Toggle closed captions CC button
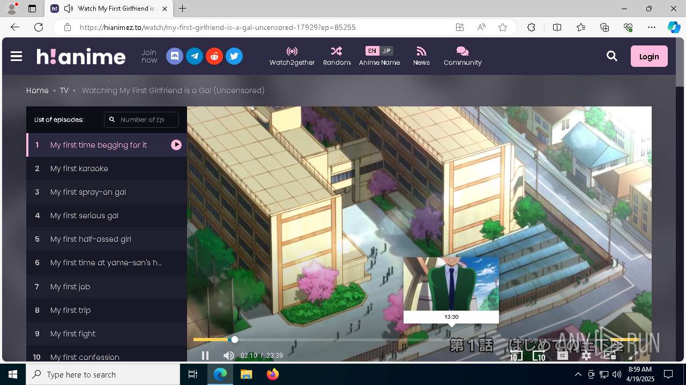The height and width of the screenshot is (385, 686). [562, 356]
